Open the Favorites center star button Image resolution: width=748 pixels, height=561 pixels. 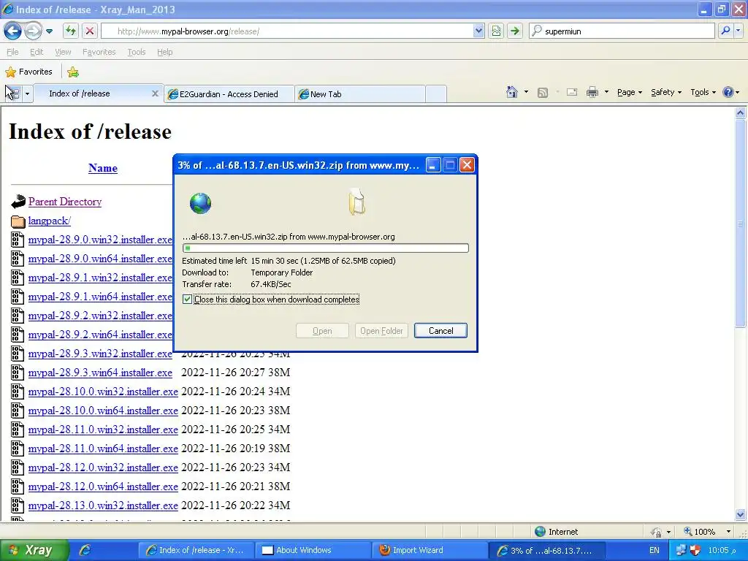(x=28, y=72)
